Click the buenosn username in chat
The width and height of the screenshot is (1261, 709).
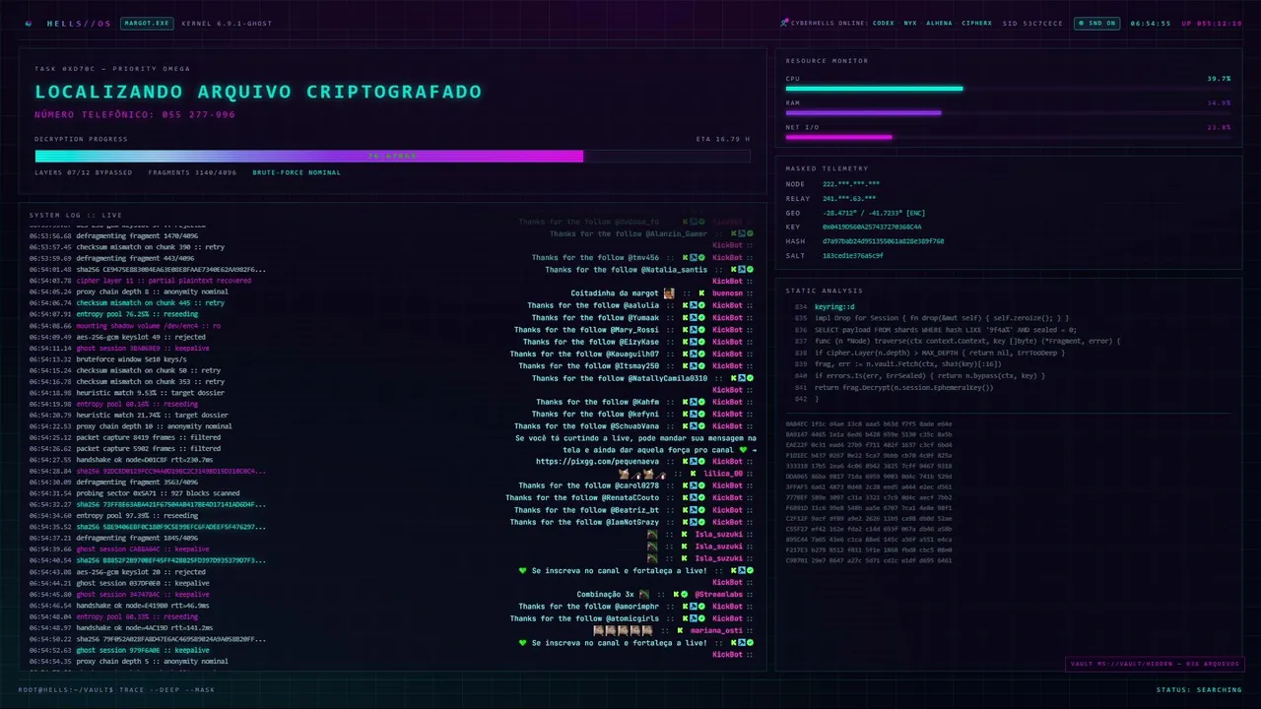point(728,293)
